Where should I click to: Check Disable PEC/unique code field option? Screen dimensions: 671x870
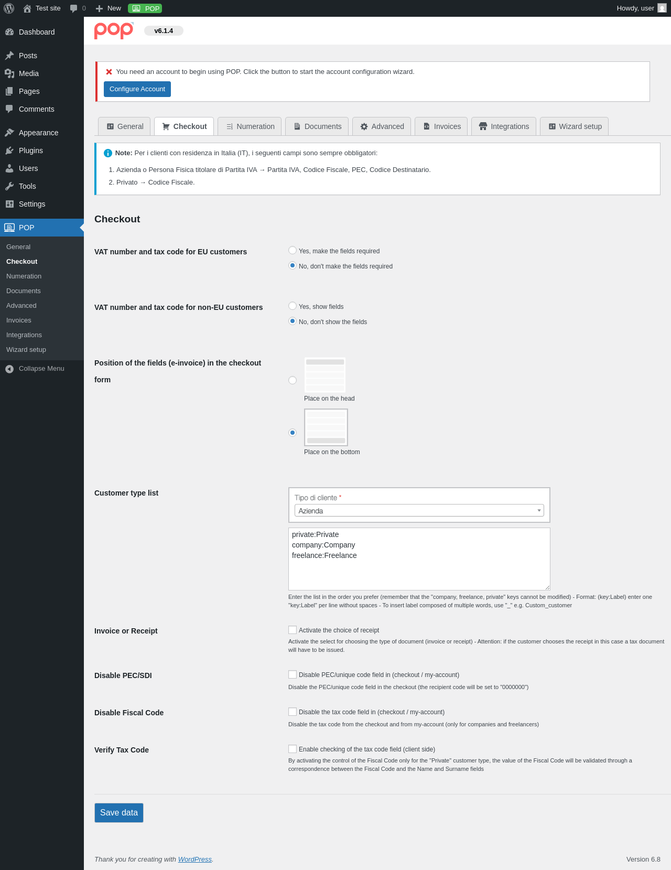(x=293, y=674)
